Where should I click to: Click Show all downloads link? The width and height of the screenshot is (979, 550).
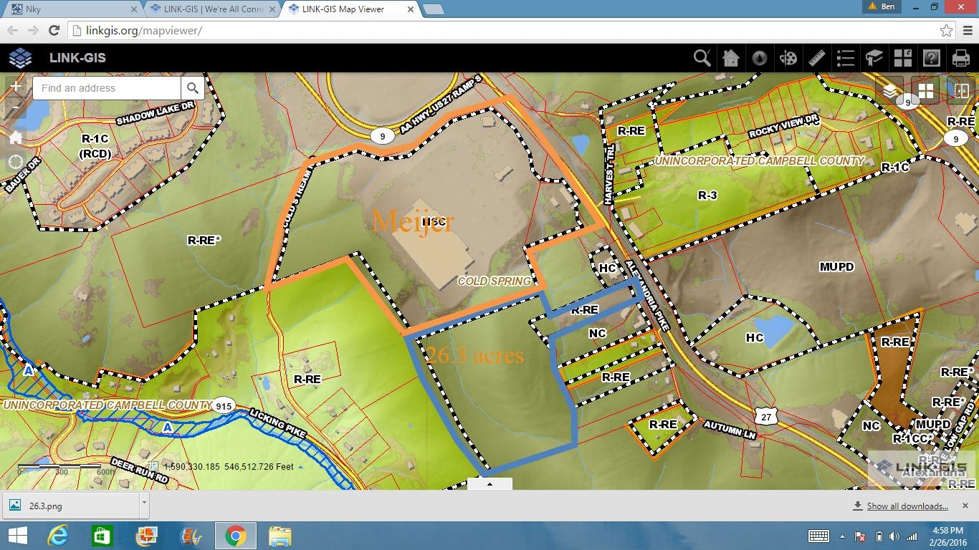907,506
